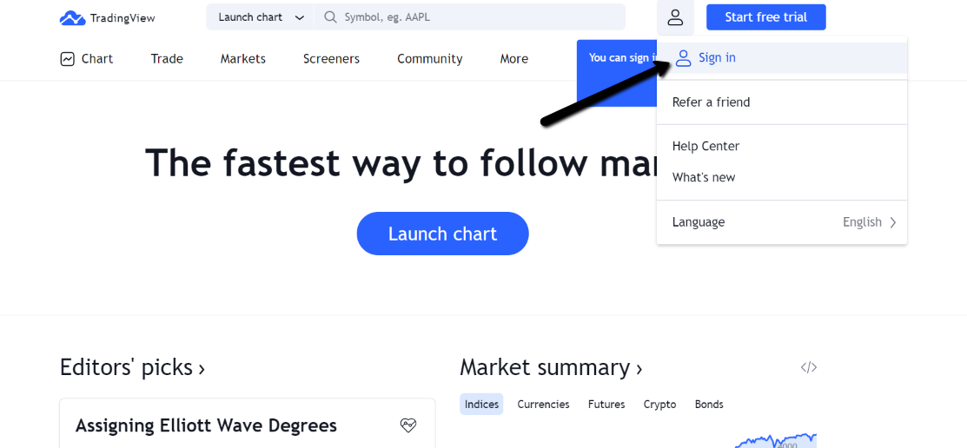Click the search magnifier icon
This screenshot has height=448, width=967.
(330, 17)
